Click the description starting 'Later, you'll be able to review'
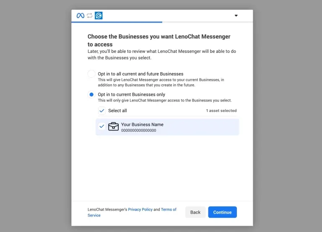The width and height of the screenshot is (322, 232). [x=162, y=55]
